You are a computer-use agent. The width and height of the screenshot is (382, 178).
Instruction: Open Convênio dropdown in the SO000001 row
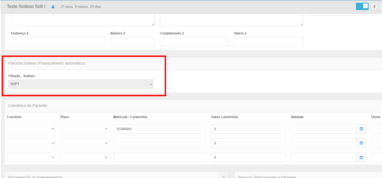pos(31,129)
